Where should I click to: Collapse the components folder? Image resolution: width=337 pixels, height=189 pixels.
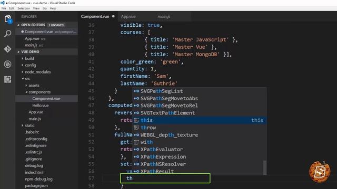[x=39, y=92]
